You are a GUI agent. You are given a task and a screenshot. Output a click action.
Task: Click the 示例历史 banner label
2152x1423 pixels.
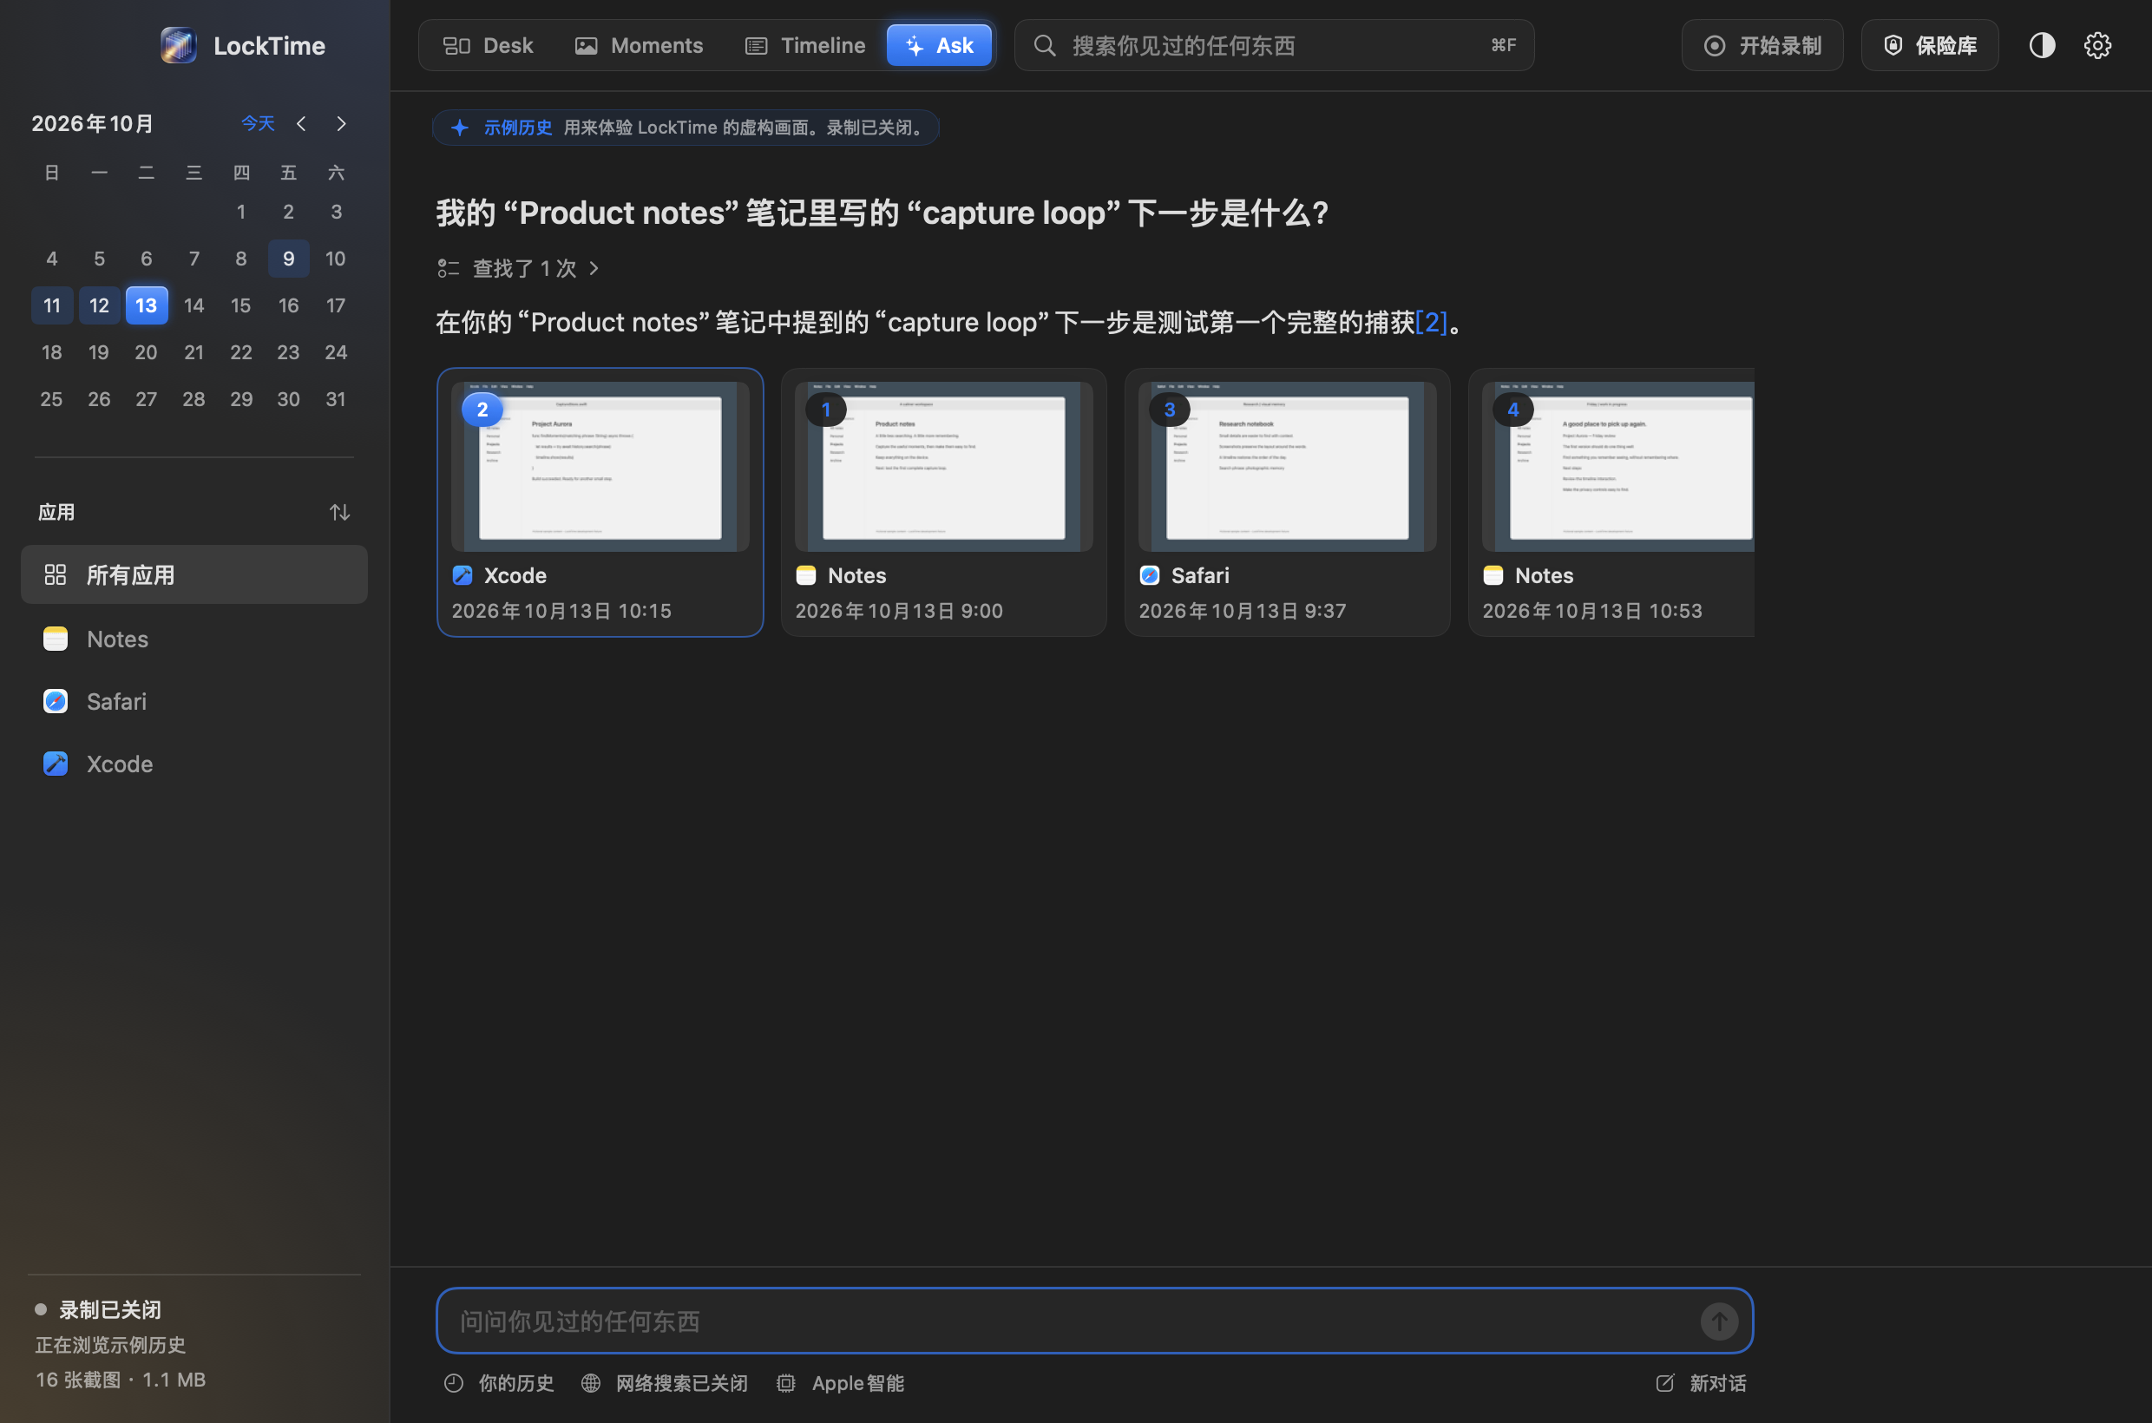tap(517, 128)
